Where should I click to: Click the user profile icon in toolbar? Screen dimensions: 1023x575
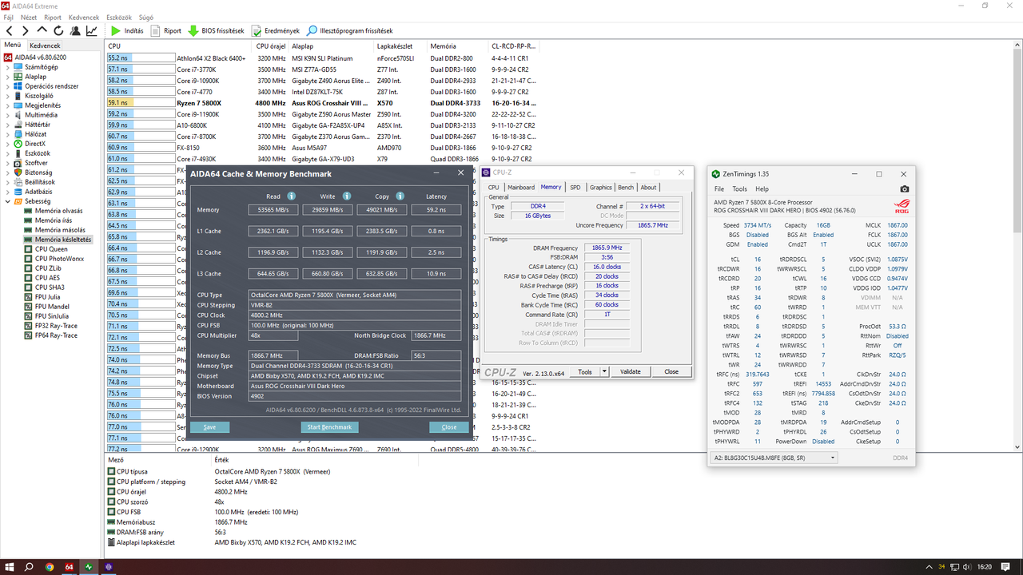(x=75, y=31)
